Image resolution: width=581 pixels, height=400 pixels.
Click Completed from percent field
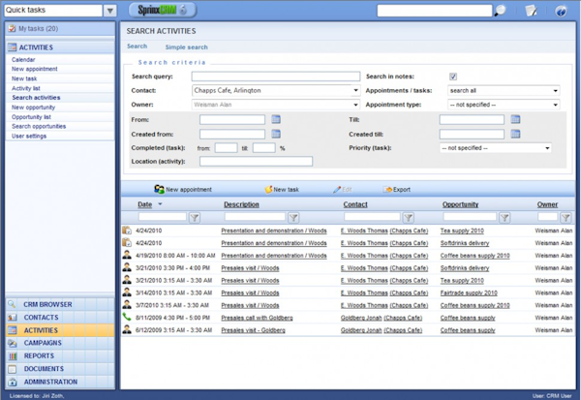226,148
